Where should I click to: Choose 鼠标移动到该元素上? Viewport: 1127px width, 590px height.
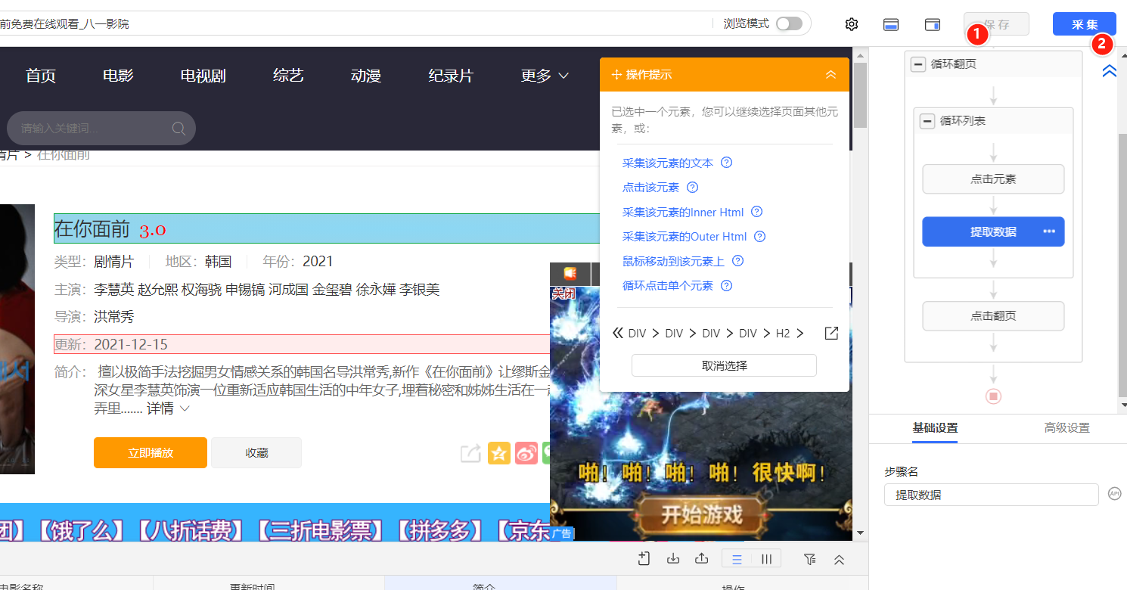click(673, 261)
